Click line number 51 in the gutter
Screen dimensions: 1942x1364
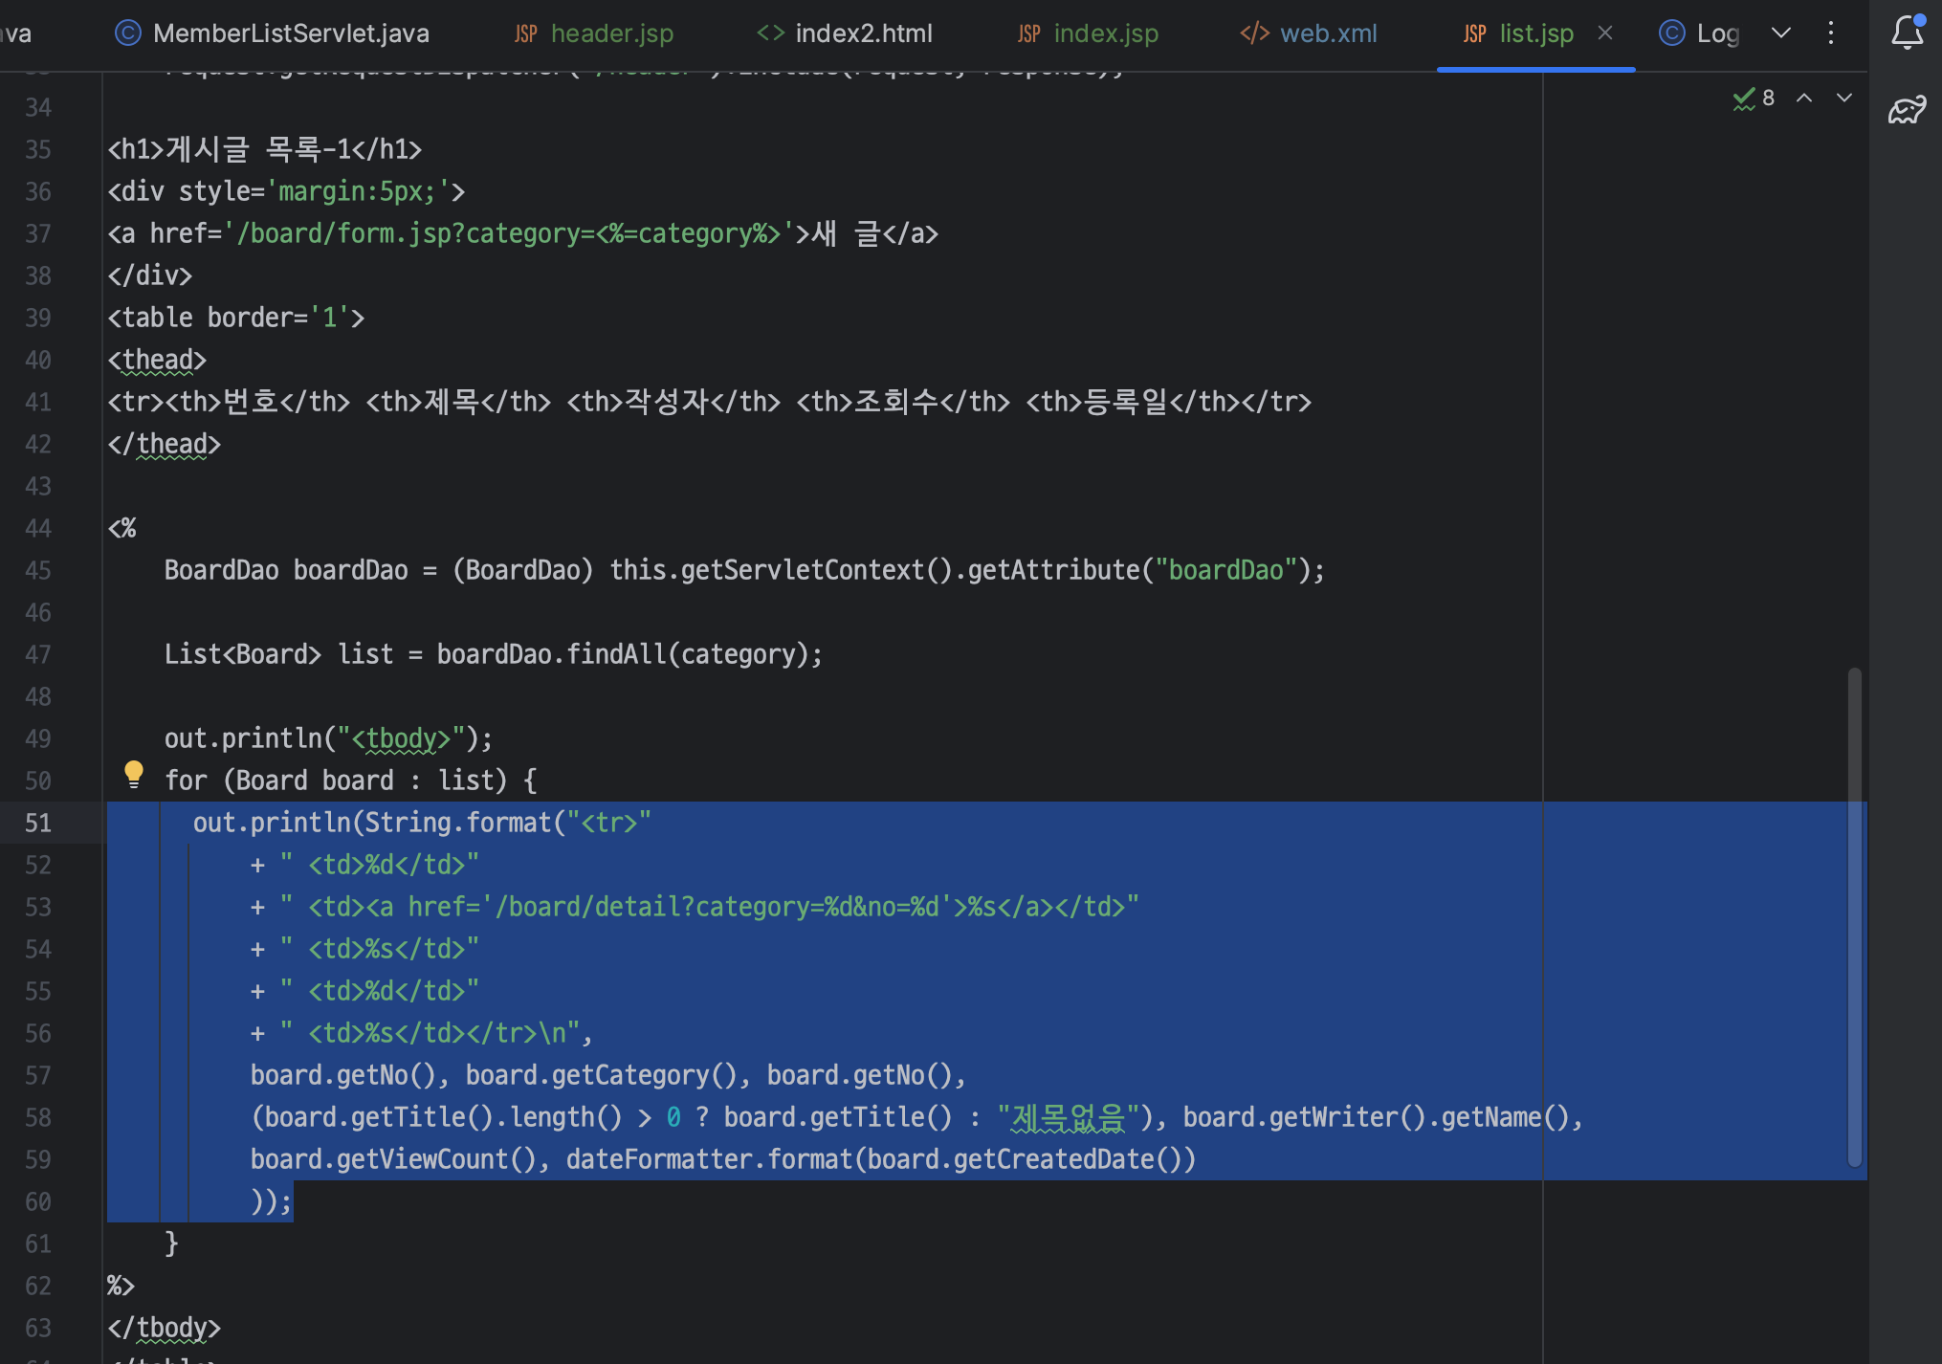[38, 823]
